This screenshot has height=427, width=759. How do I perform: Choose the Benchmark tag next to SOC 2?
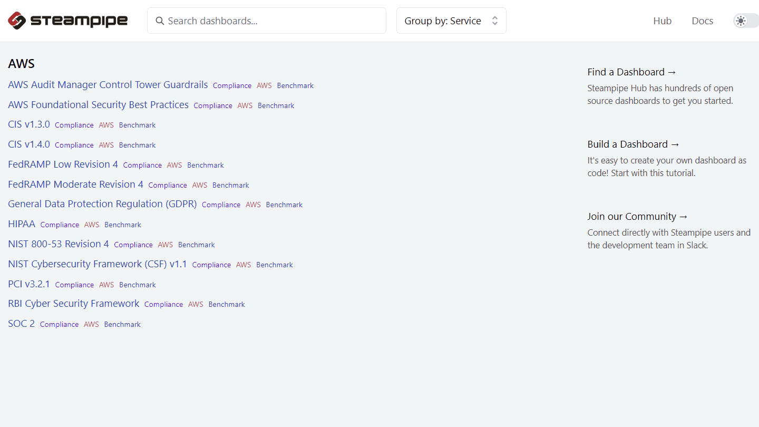coord(122,324)
